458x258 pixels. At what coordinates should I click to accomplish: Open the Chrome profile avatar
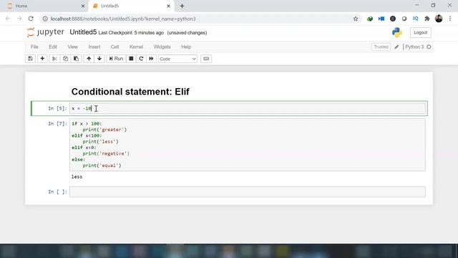(439, 19)
